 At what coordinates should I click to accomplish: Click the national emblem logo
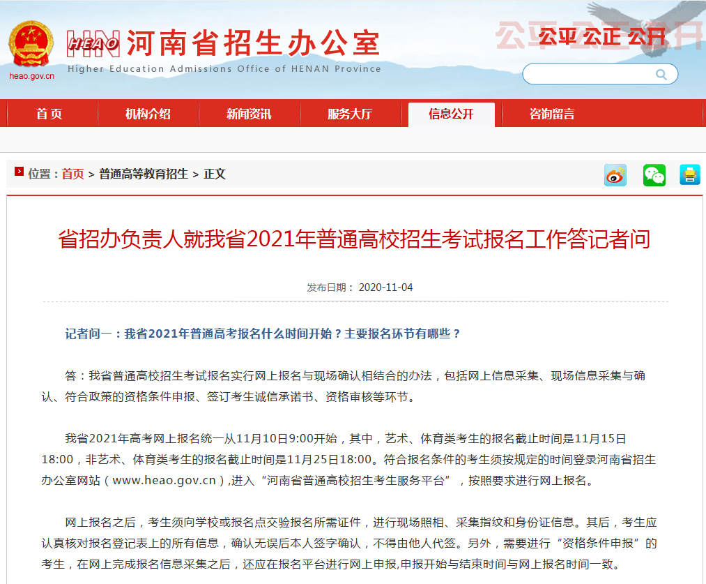[x=31, y=44]
